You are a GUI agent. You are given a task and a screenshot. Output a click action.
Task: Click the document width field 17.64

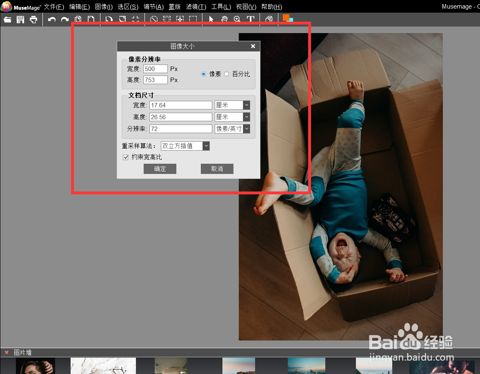(x=180, y=105)
